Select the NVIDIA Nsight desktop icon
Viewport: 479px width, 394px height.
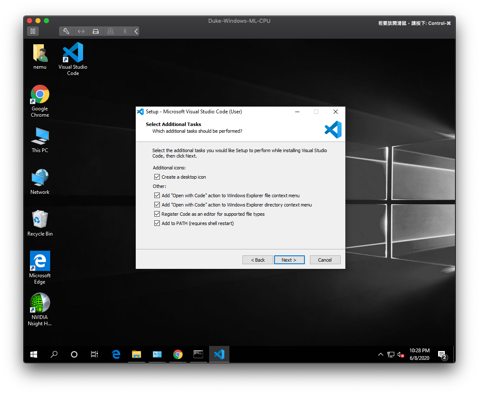[x=40, y=303]
